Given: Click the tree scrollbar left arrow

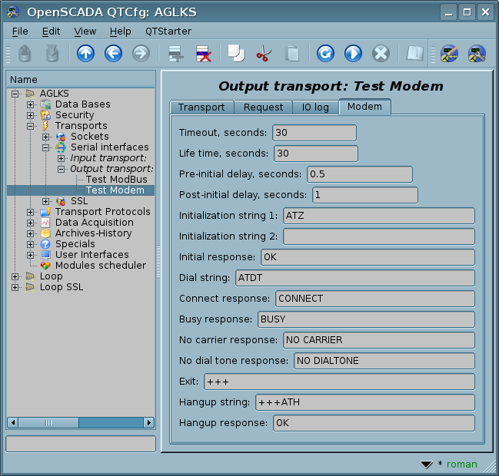Looking at the screenshot, I should [13, 422].
